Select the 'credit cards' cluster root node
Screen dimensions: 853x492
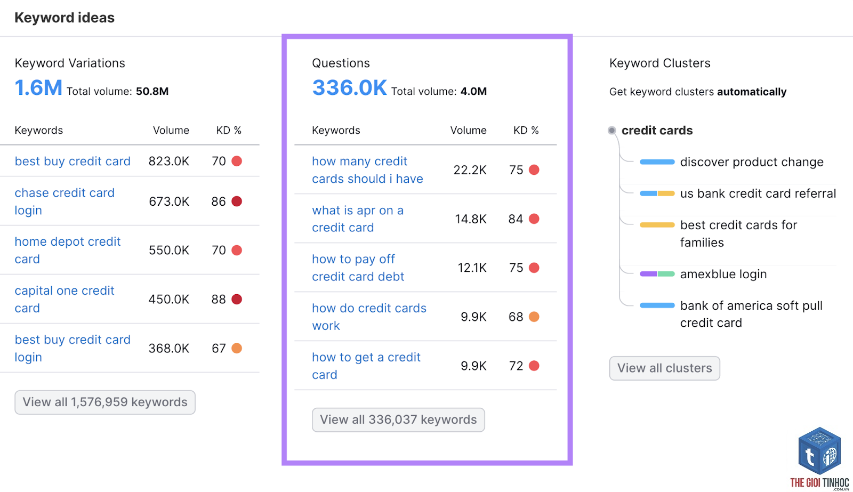[x=657, y=131]
